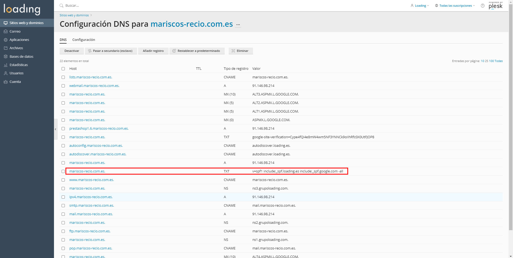Viewport: 513px width, 258px height.
Task: Check the box for lists.mariscos-recio.com.es record
Action: (63, 77)
